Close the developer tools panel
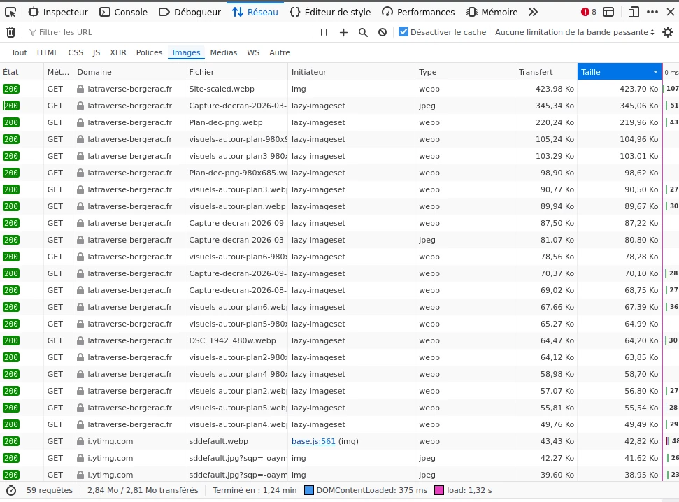The image size is (679, 502). pyautogui.click(x=671, y=12)
